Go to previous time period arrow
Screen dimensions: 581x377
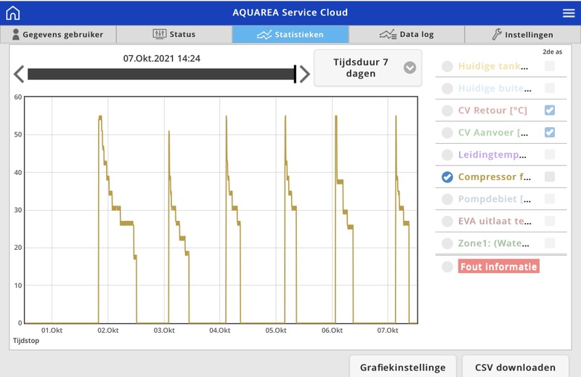19,73
